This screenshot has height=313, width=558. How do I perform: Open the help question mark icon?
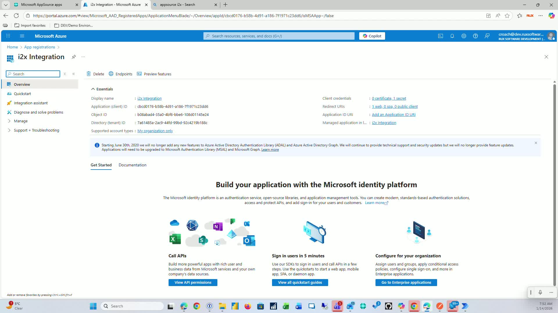coord(475,36)
